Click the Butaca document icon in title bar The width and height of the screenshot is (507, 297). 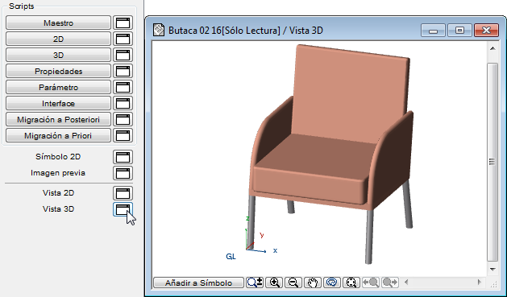coord(159,30)
